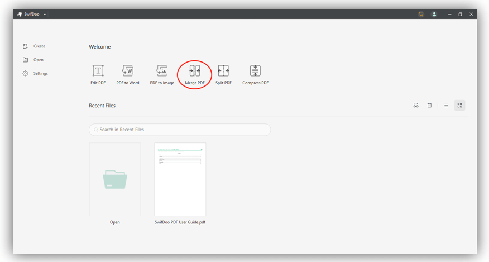Screen dimensions: 489x262
Task: Switch recent files to list view
Action: click(x=446, y=106)
